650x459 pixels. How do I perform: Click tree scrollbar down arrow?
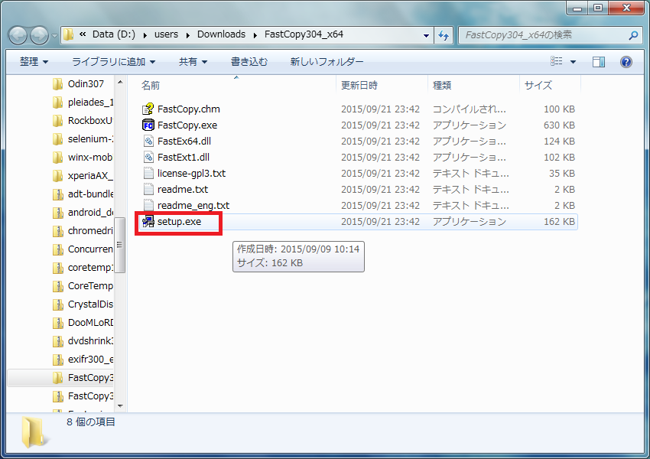pos(120,406)
